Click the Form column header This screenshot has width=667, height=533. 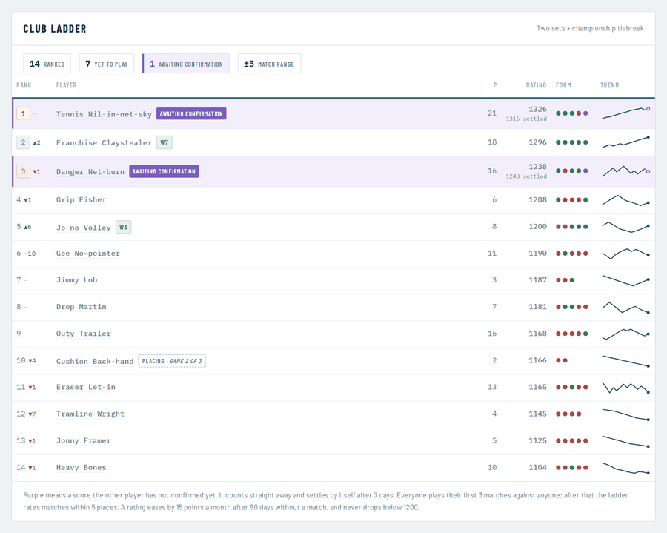[x=564, y=85]
